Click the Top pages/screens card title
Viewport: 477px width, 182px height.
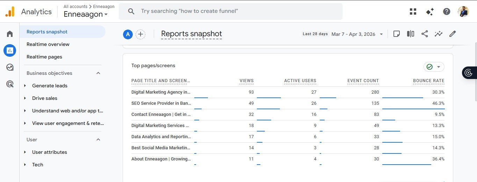[153, 65]
